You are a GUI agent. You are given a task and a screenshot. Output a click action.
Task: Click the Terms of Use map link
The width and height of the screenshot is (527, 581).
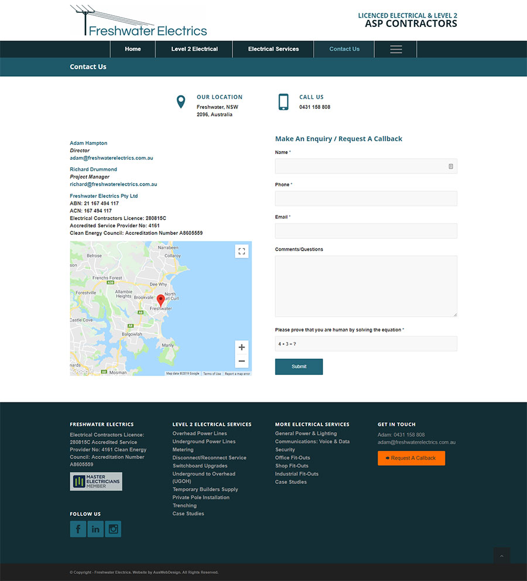[212, 374]
